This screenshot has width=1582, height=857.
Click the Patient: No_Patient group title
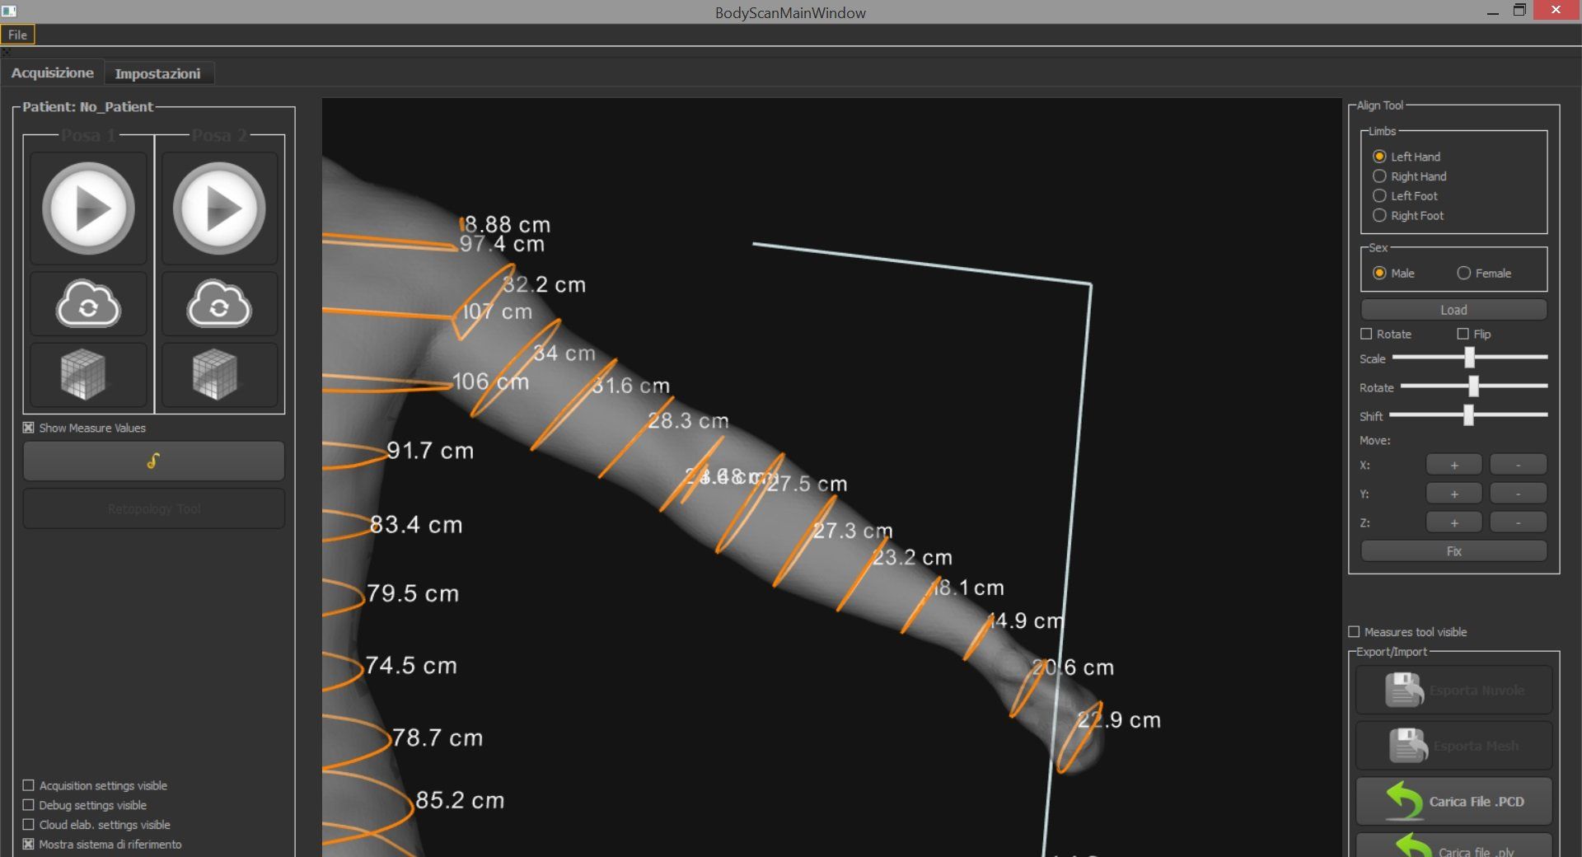coord(88,107)
